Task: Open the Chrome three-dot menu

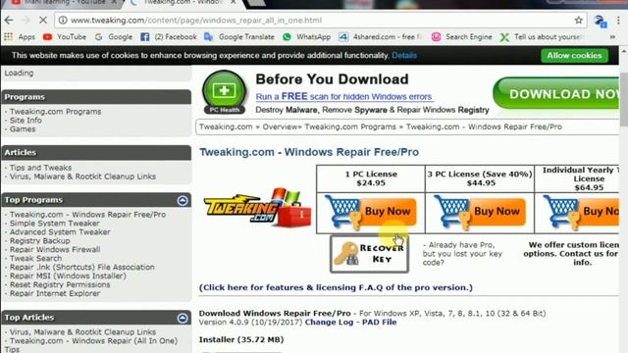Action: (618, 21)
